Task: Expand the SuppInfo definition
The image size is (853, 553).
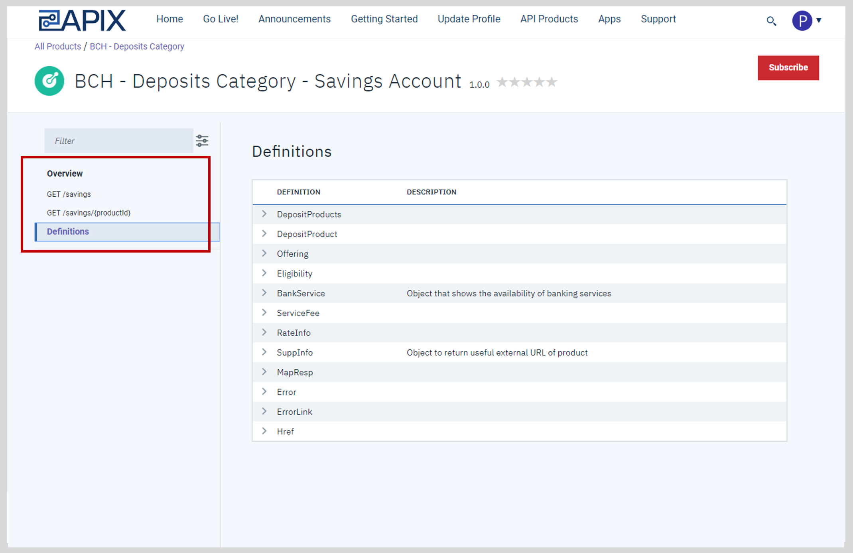Action: point(264,352)
